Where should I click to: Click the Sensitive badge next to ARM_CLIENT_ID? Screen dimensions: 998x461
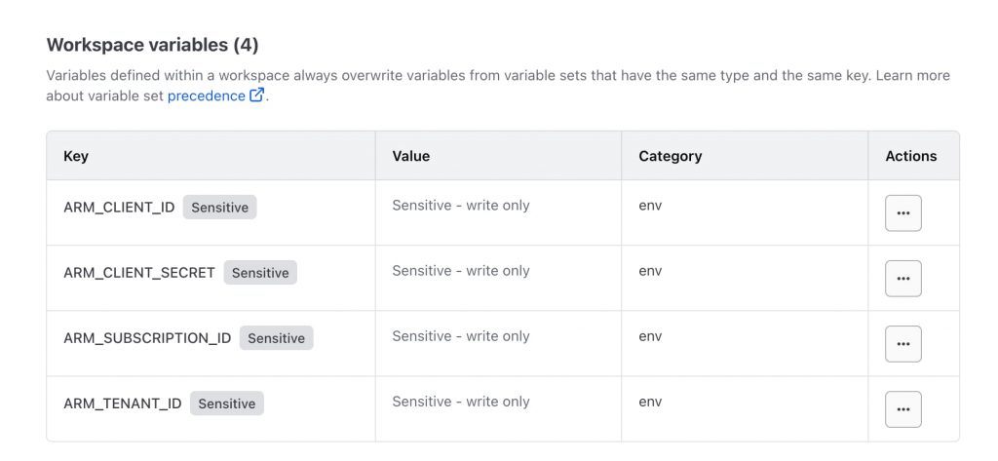219,208
